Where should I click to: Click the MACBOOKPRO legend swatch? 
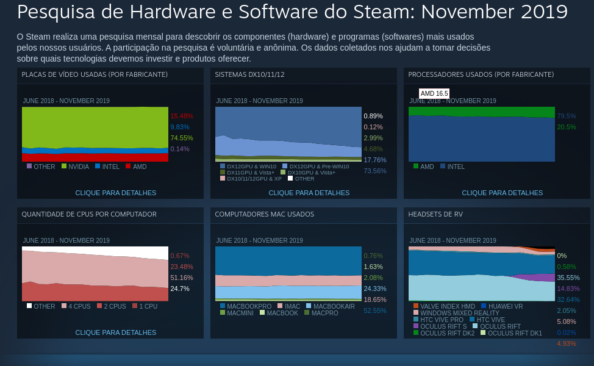coord(223,306)
